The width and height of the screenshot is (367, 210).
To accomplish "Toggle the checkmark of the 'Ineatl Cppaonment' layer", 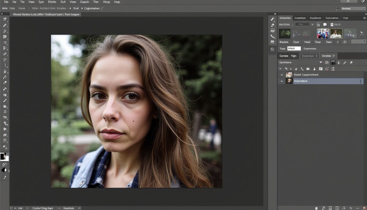I will tap(282, 75).
